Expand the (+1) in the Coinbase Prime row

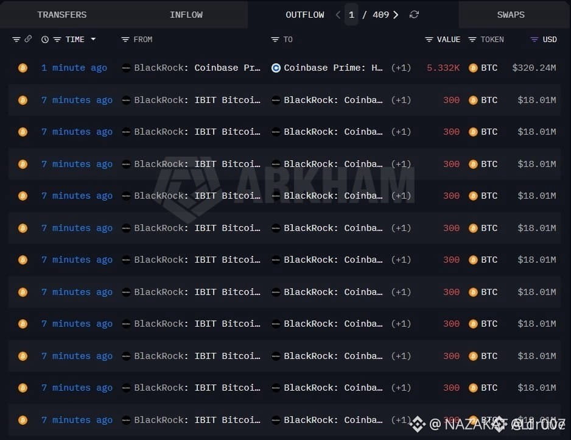tap(401, 68)
